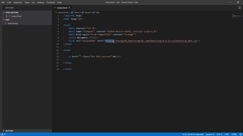Open errors and warnings status indicator
The height and width of the screenshot is (136, 243).
click(x=3, y=134)
